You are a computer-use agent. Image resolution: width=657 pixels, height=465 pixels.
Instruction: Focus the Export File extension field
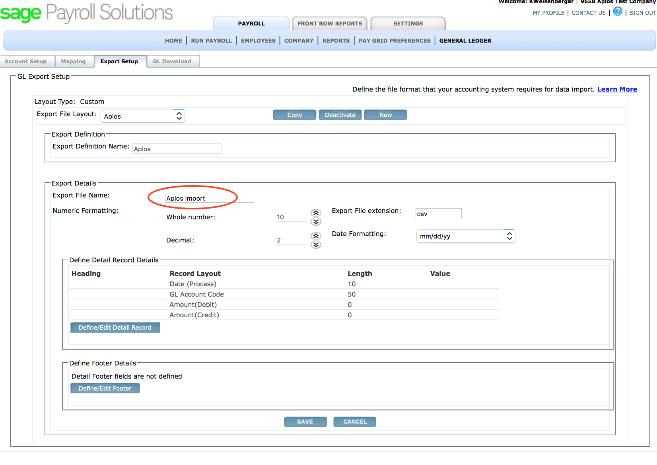point(439,213)
